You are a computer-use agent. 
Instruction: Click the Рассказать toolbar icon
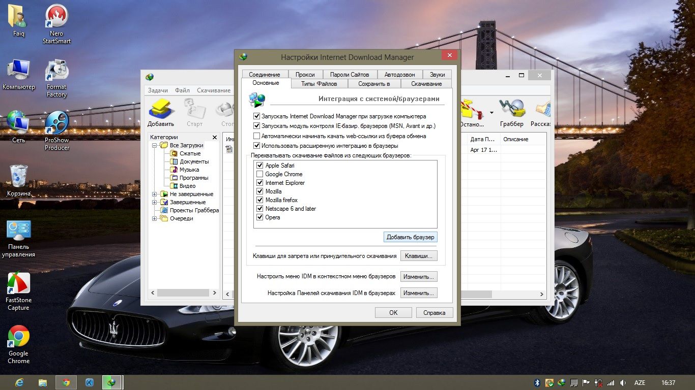[540, 113]
